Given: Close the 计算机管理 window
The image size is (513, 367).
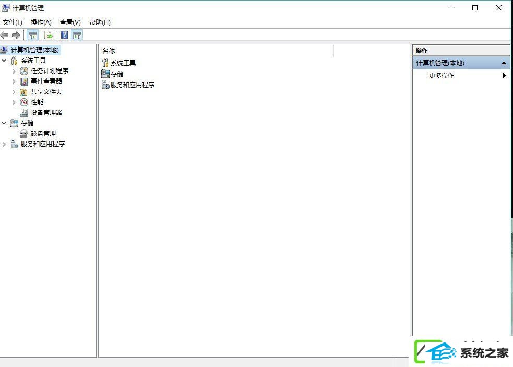Looking at the screenshot, I should tap(498, 8).
